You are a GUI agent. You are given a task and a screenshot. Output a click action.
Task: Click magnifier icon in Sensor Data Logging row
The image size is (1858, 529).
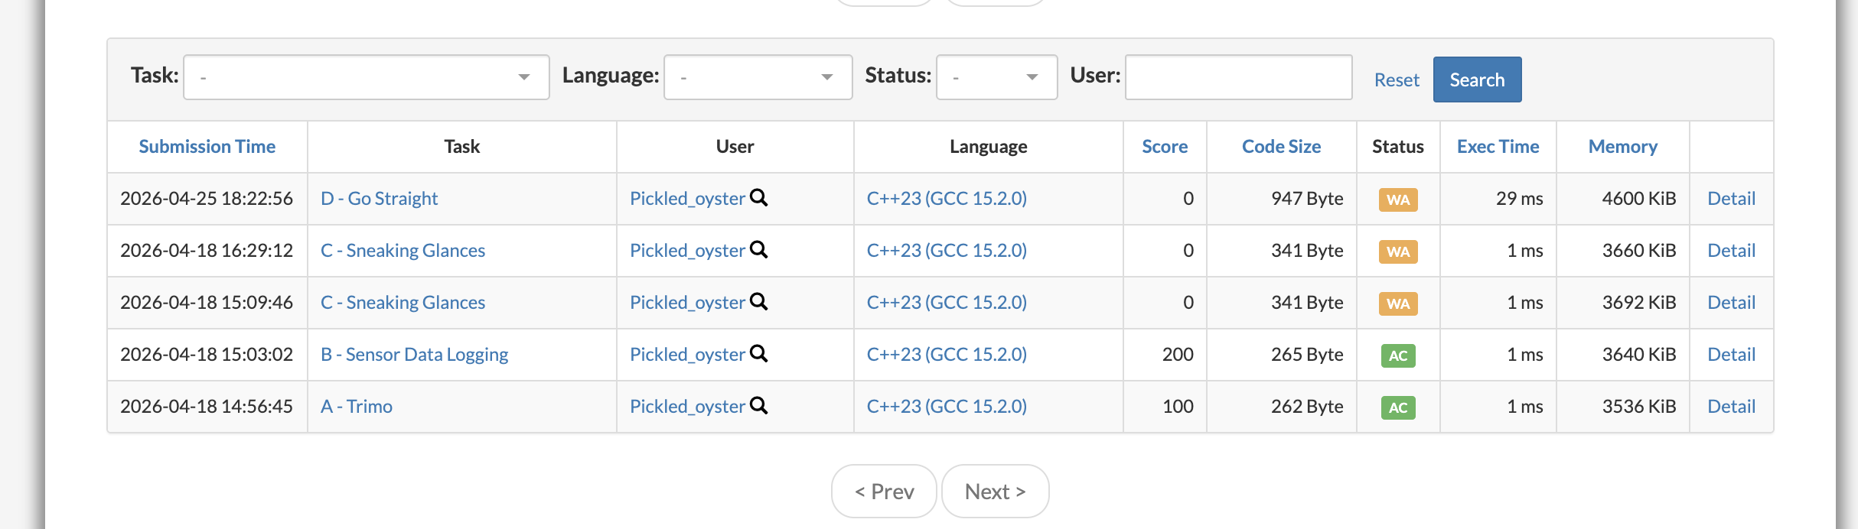click(x=758, y=353)
